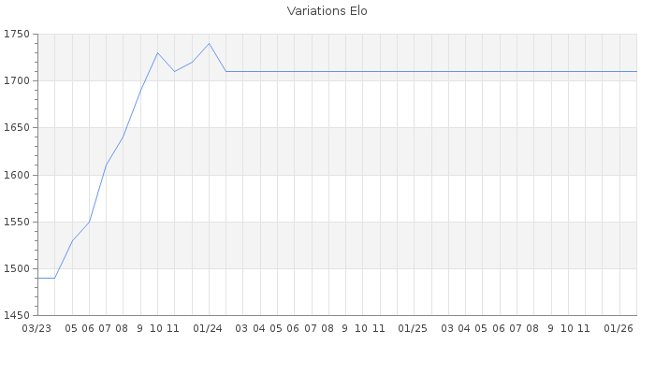The image size is (655, 374).
Task: Click the "Variations Elo" chart title
Action: [x=327, y=11]
